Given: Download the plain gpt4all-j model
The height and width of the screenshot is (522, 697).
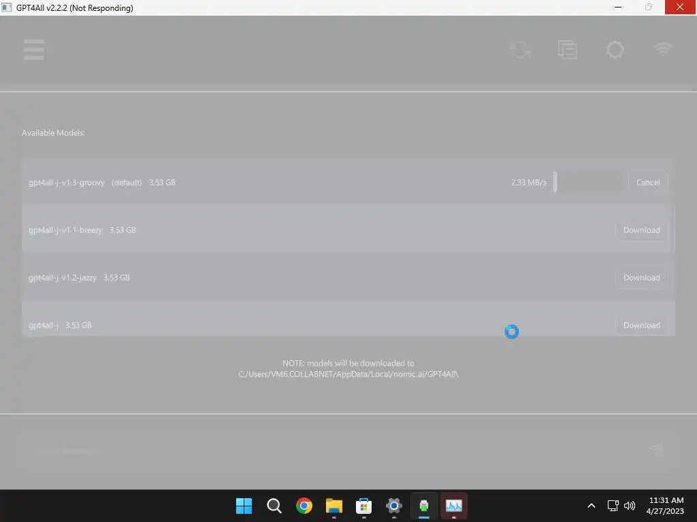Looking at the screenshot, I should click(641, 325).
